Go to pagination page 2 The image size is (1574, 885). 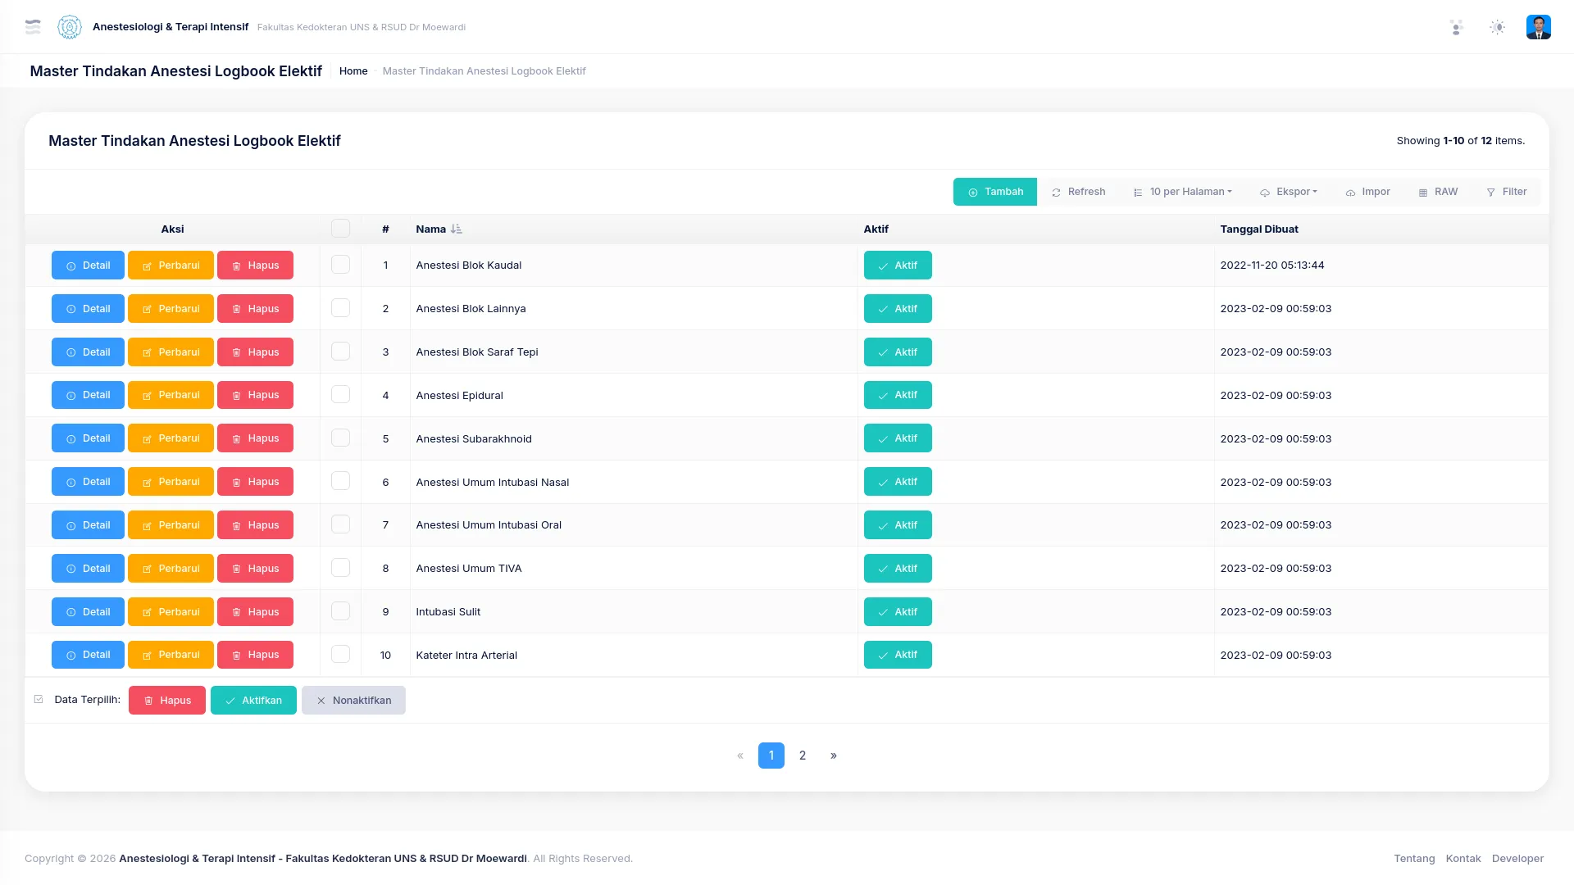[x=803, y=756]
